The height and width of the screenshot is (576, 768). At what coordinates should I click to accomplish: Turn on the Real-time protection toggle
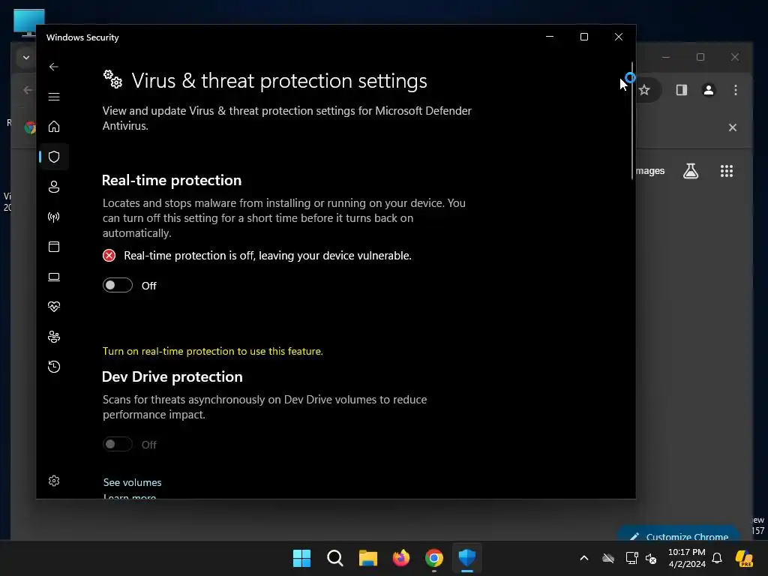(x=118, y=285)
